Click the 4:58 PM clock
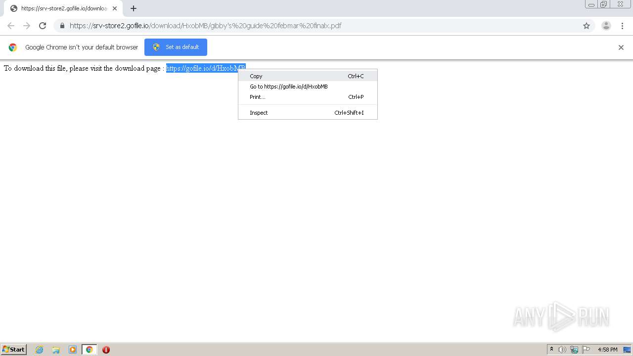633x356 pixels. [607, 350]
